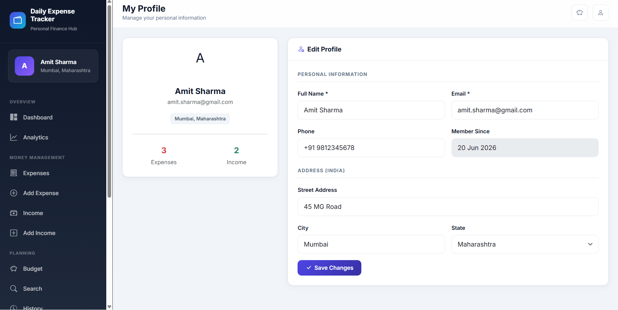
Task: Click the Save Changes button
Action: tap(329, 268)
